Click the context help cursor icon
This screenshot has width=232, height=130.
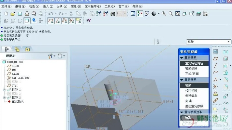pos(89,20)
